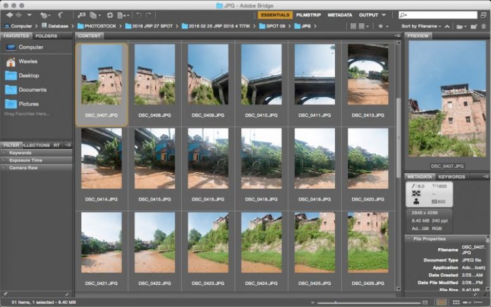The width and height of the screenshot is (491, 307).
Task: Open the filter by rating star dropdown
Action: (x=383, y=27)
